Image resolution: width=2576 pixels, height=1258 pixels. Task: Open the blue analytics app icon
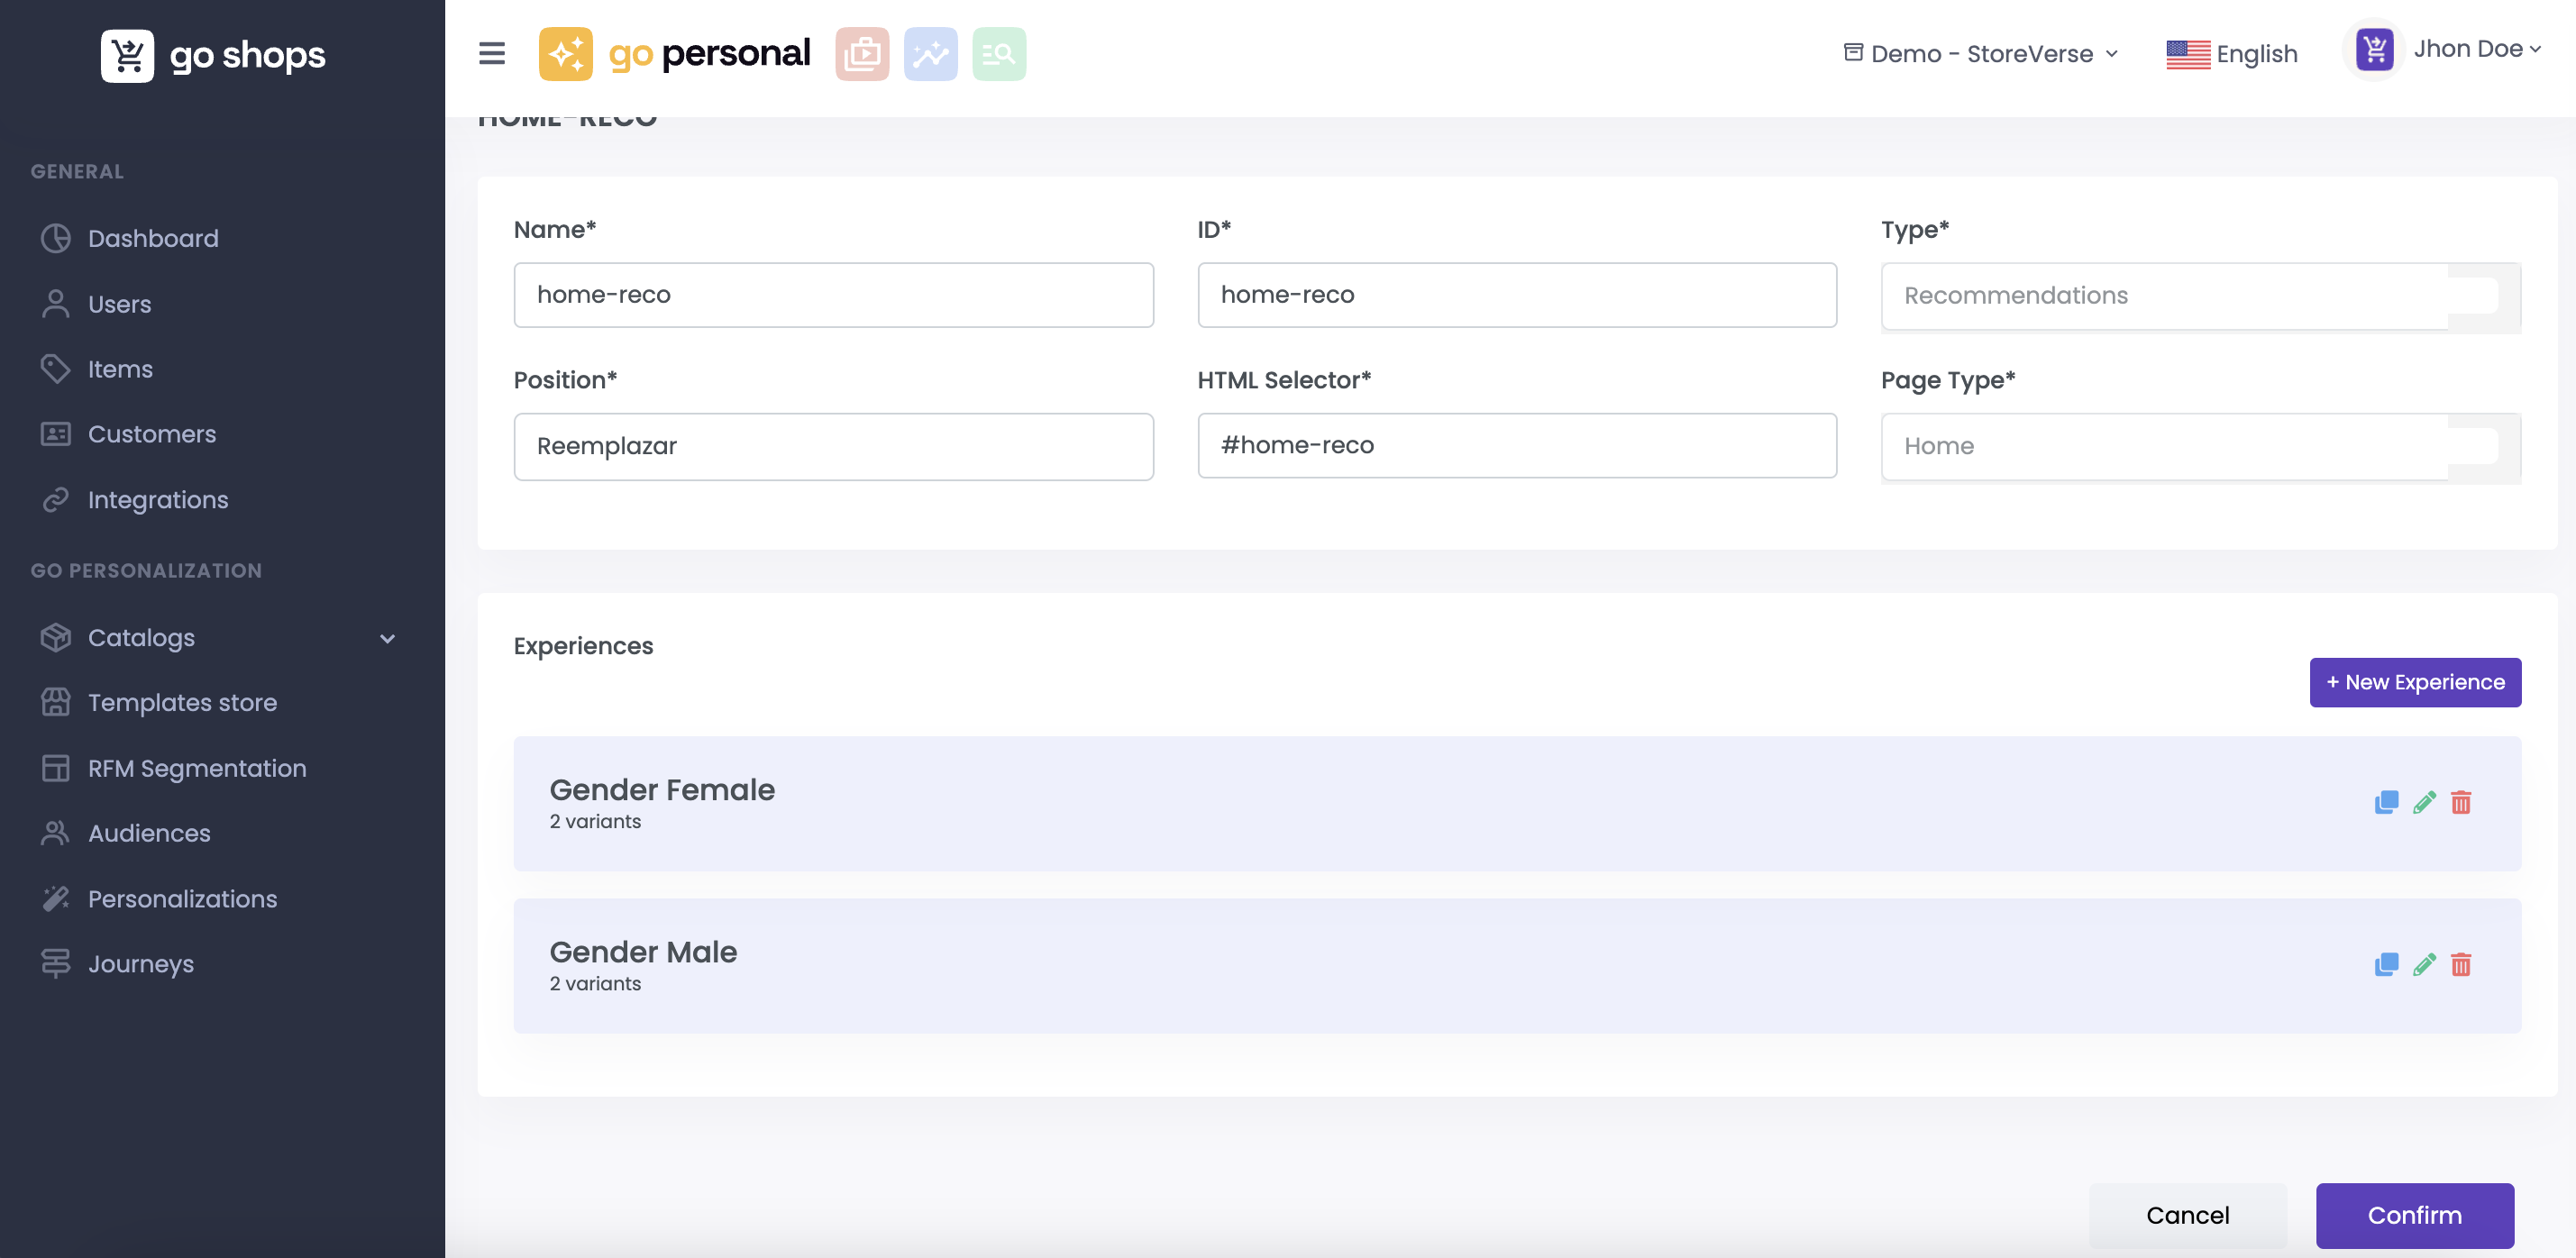coord(930,54)
